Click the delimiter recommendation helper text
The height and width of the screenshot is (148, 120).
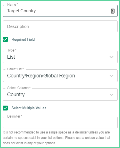(56, 138)
